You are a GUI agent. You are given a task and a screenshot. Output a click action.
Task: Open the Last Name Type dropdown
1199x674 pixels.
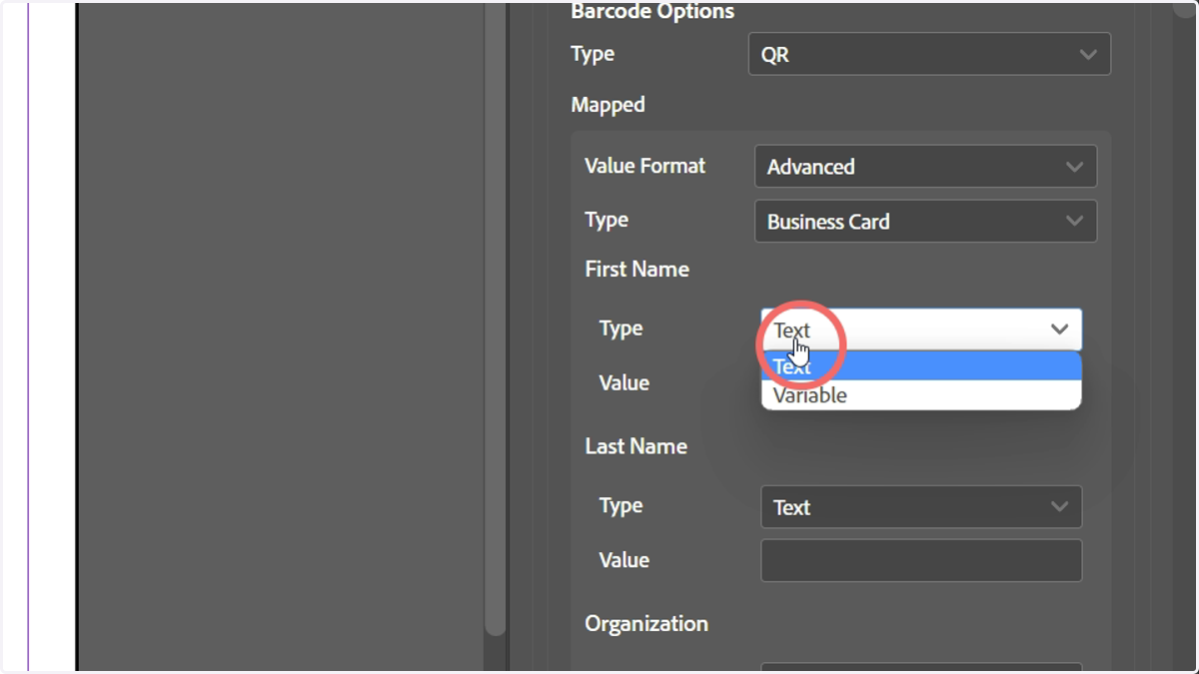pyautogui.click(x=921, y=506)
